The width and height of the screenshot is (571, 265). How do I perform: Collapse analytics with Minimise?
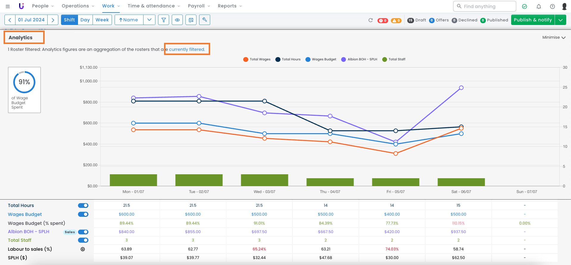pos(553,37)
